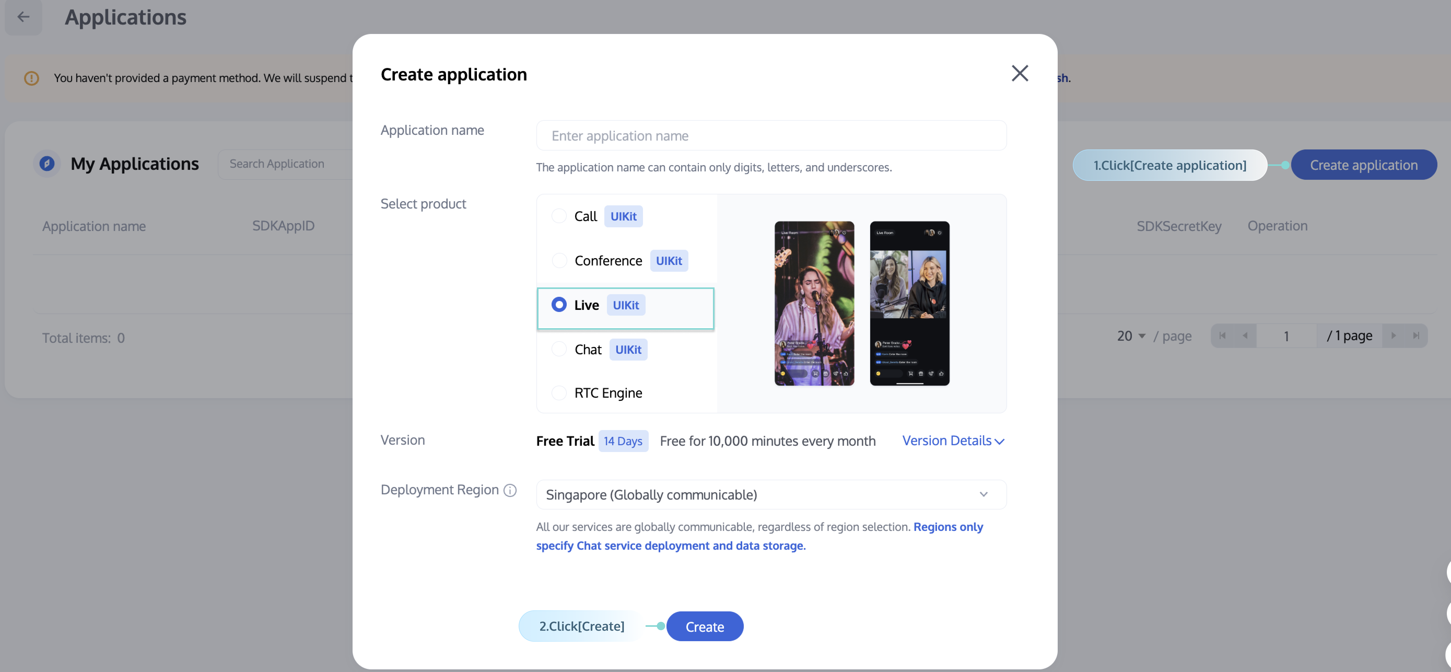Click the Deployment Region info icon
1451x672 pixels.
(510, 490)
